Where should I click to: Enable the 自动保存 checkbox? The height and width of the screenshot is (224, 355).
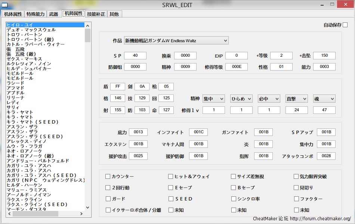click(x=345, y=25)
